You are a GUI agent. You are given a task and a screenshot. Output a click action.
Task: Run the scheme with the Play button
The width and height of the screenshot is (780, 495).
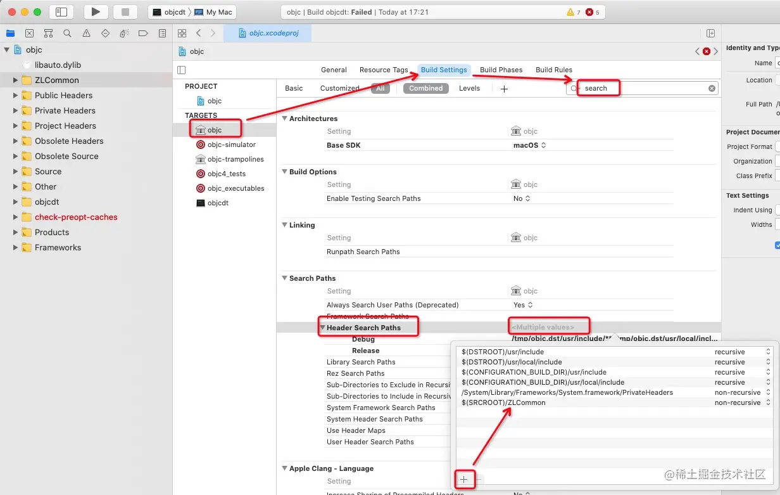[x=96, y=12]
